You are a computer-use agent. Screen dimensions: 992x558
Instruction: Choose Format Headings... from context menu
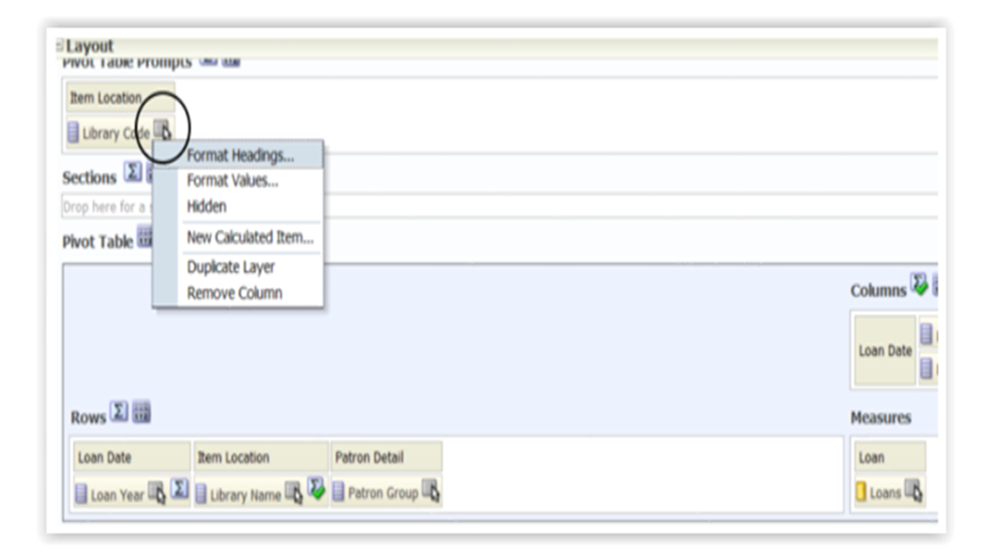(240, 155)
